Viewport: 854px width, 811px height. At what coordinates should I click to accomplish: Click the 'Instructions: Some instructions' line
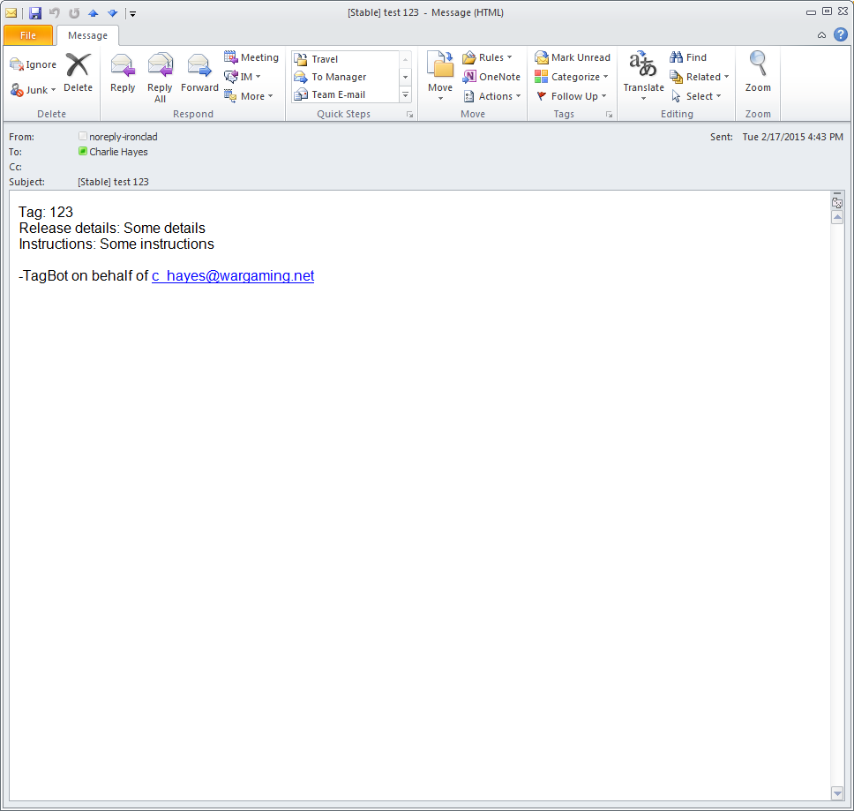click(x=116, y=244)
